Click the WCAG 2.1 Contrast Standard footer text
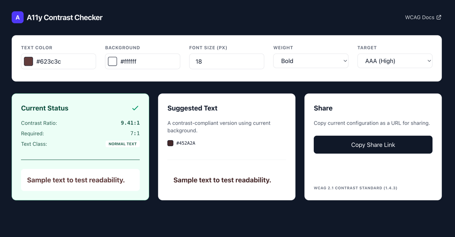The height and width of the screenshot is (237, 455). pyautogui.click(x=355, y=188)
